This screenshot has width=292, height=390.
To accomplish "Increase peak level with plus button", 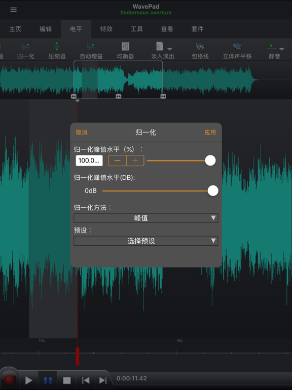I will point(135,160).
